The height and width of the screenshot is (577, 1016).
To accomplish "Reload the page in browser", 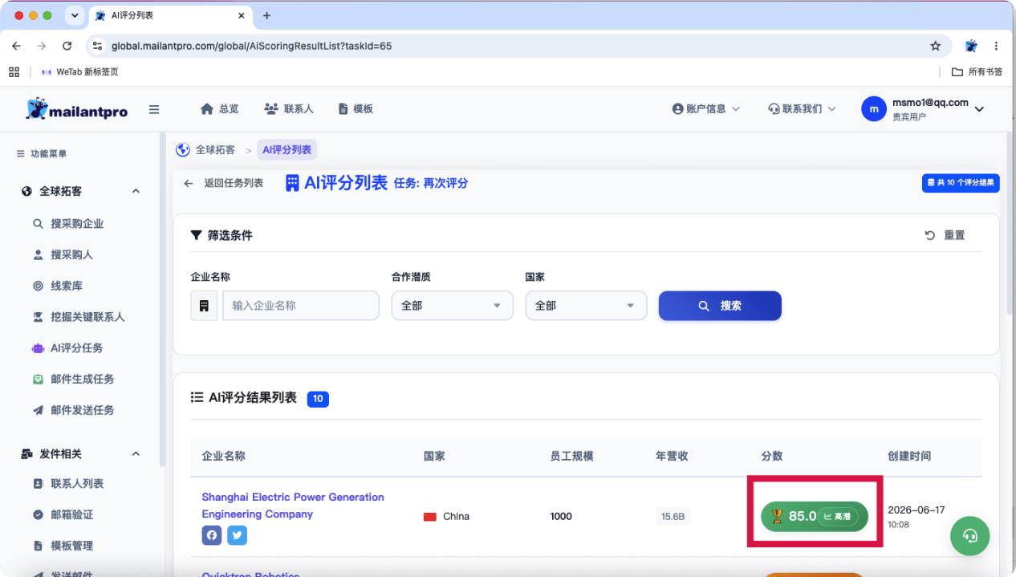I will [x=67, y=46].
